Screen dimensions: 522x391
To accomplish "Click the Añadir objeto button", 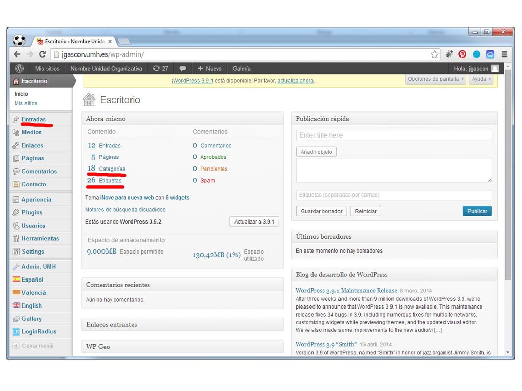I will click(x=316, y=152).
